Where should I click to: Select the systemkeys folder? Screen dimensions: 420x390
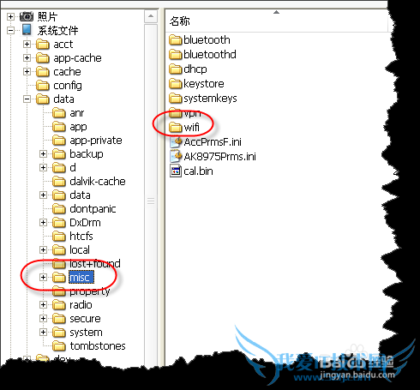[203, 99]
